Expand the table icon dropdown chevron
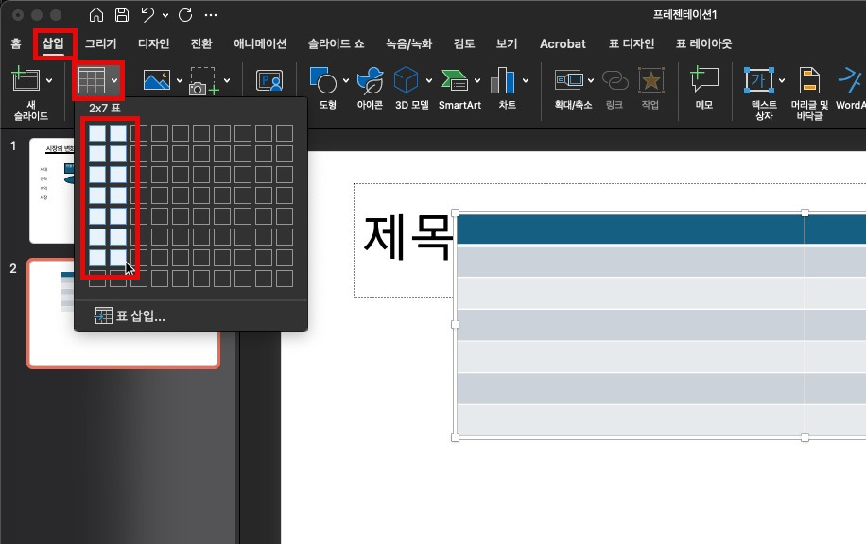 click(x=116, y=80)
